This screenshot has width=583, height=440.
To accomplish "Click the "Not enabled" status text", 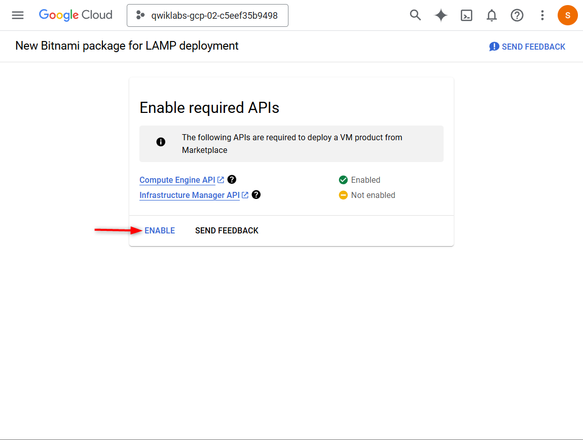I will tap(373, 195).
